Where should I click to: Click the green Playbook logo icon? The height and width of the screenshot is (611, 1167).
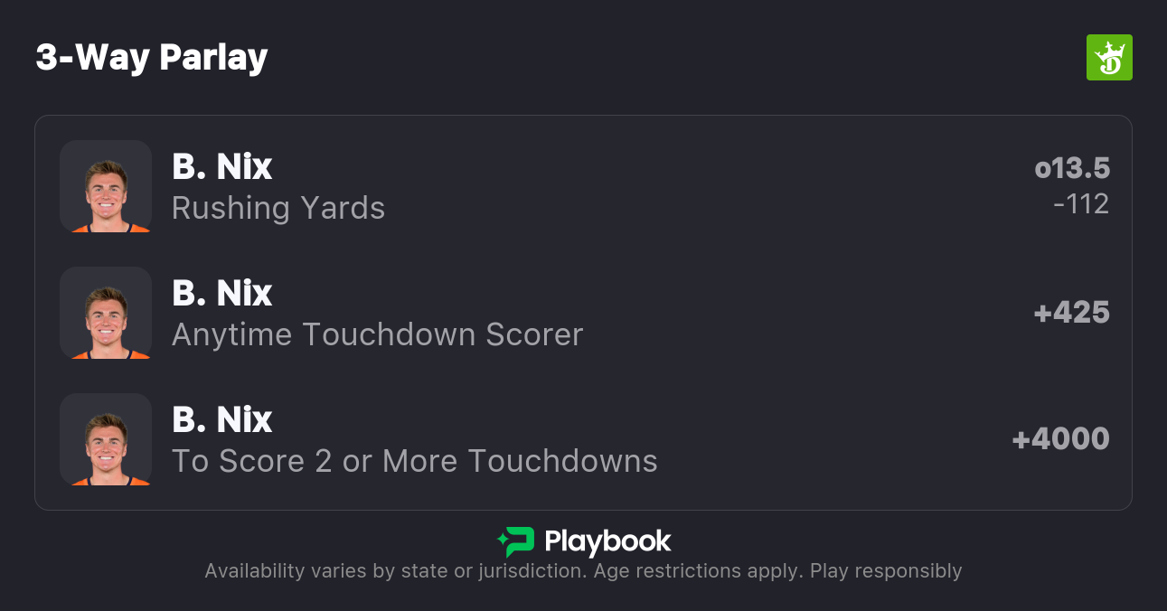[x=515, y=541]
